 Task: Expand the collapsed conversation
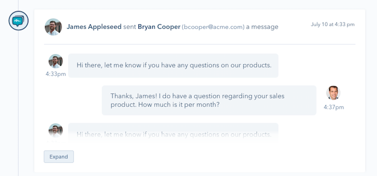[x=58, y=156]
